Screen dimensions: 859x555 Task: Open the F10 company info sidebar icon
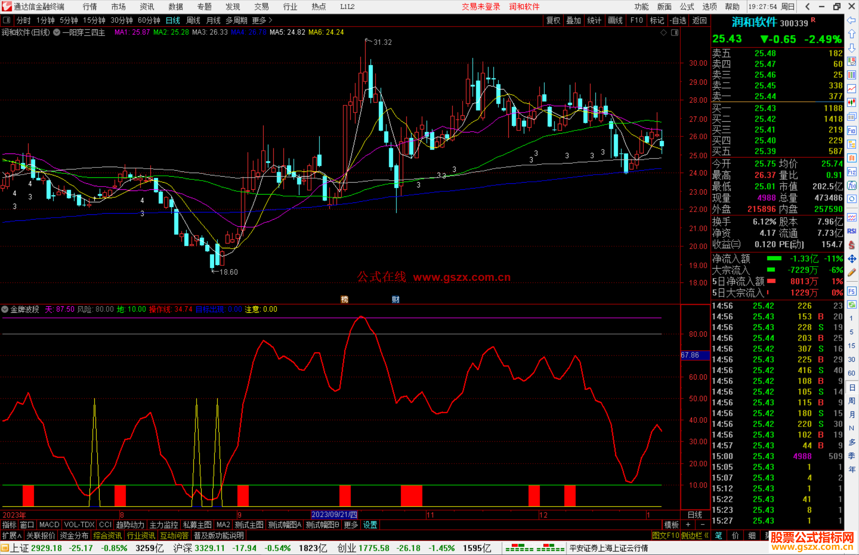coord(851,130)
